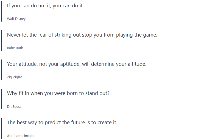Image resolution: width=221 pixels, height=140 pixels.
Task: Click the Abraham Lincoln author name
Action: coord(20,136)
